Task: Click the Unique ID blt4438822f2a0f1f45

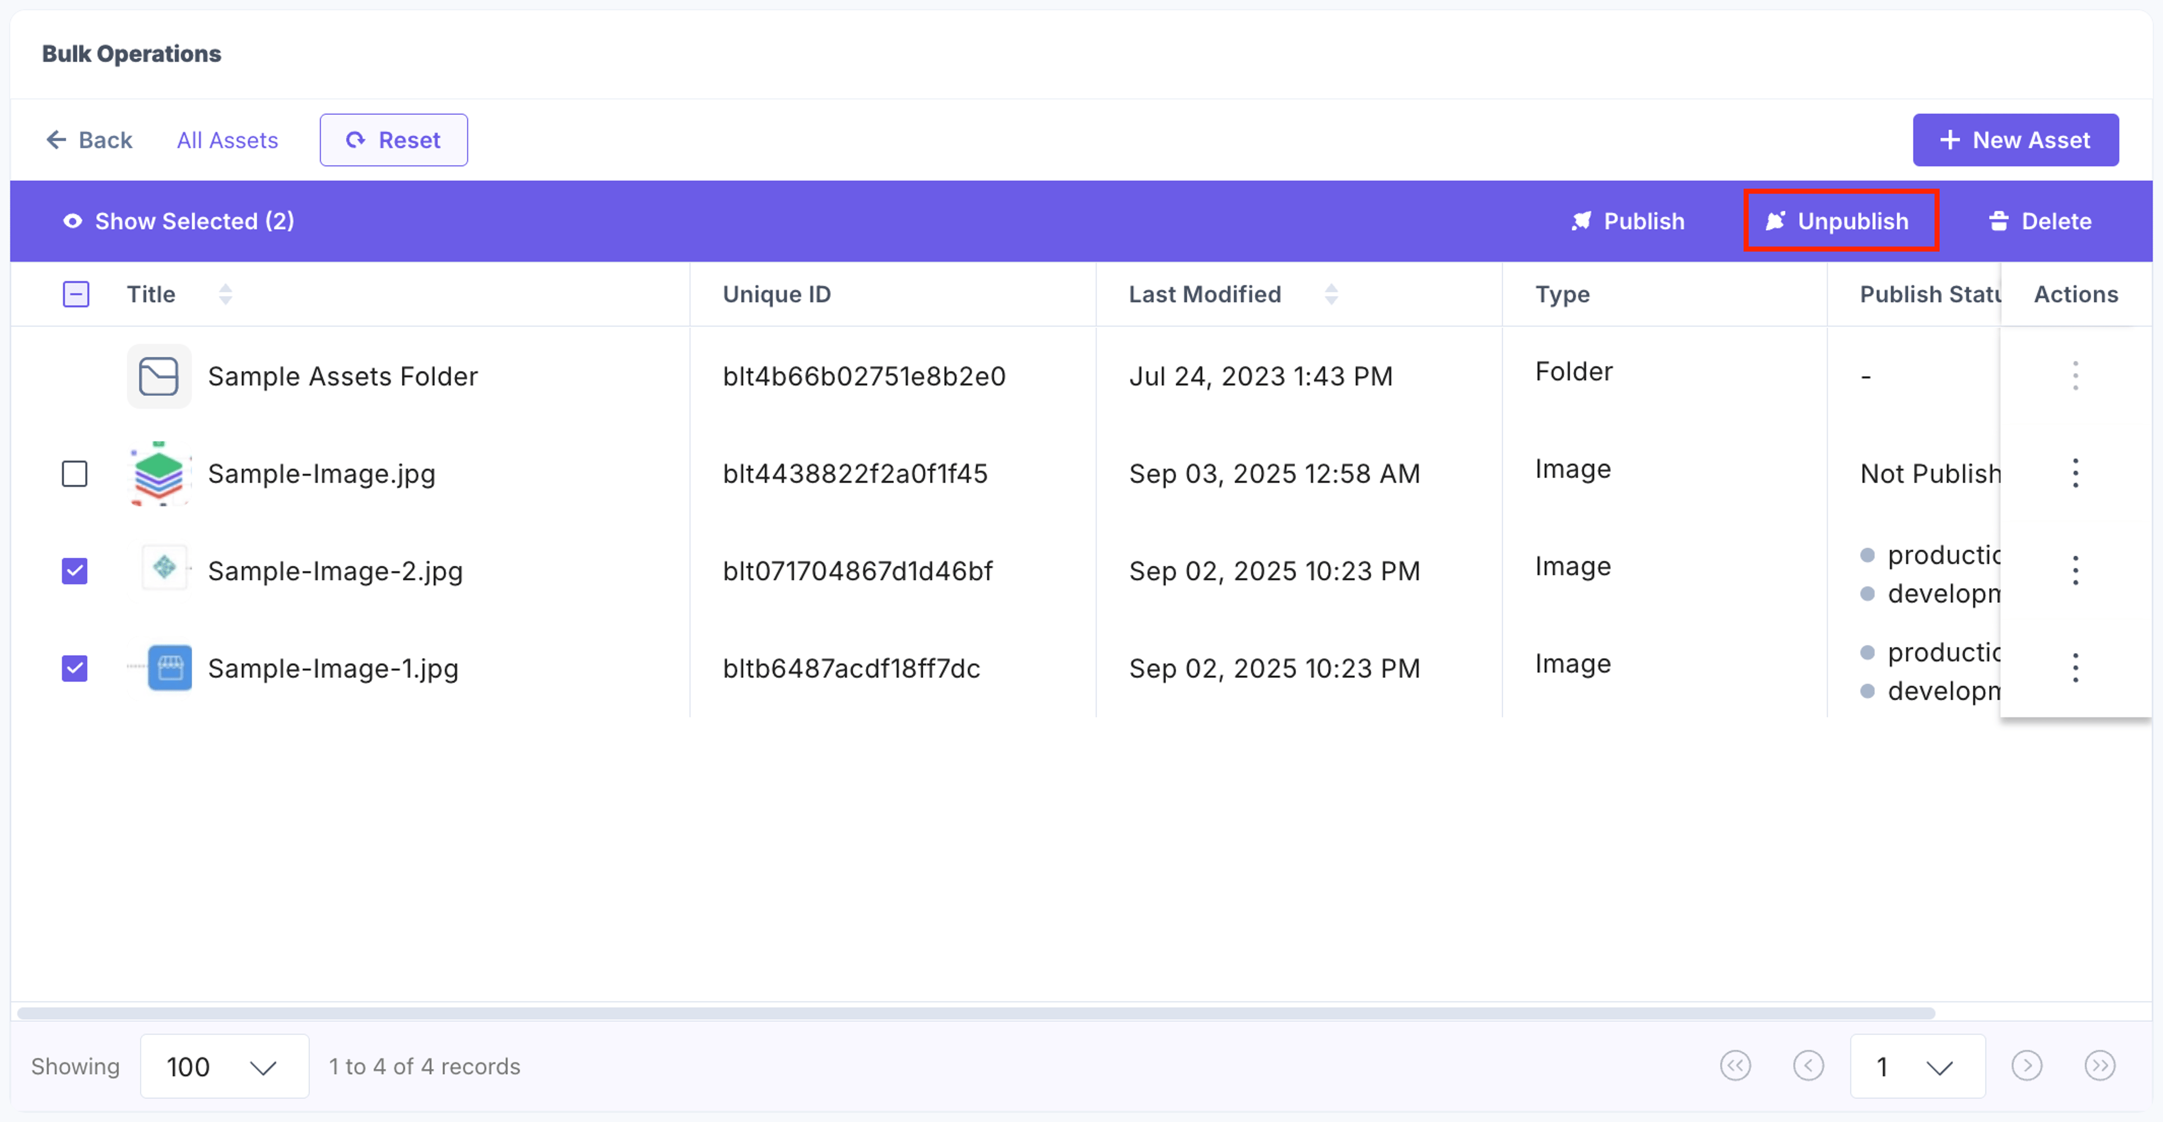Action: [x=855, y=474]
